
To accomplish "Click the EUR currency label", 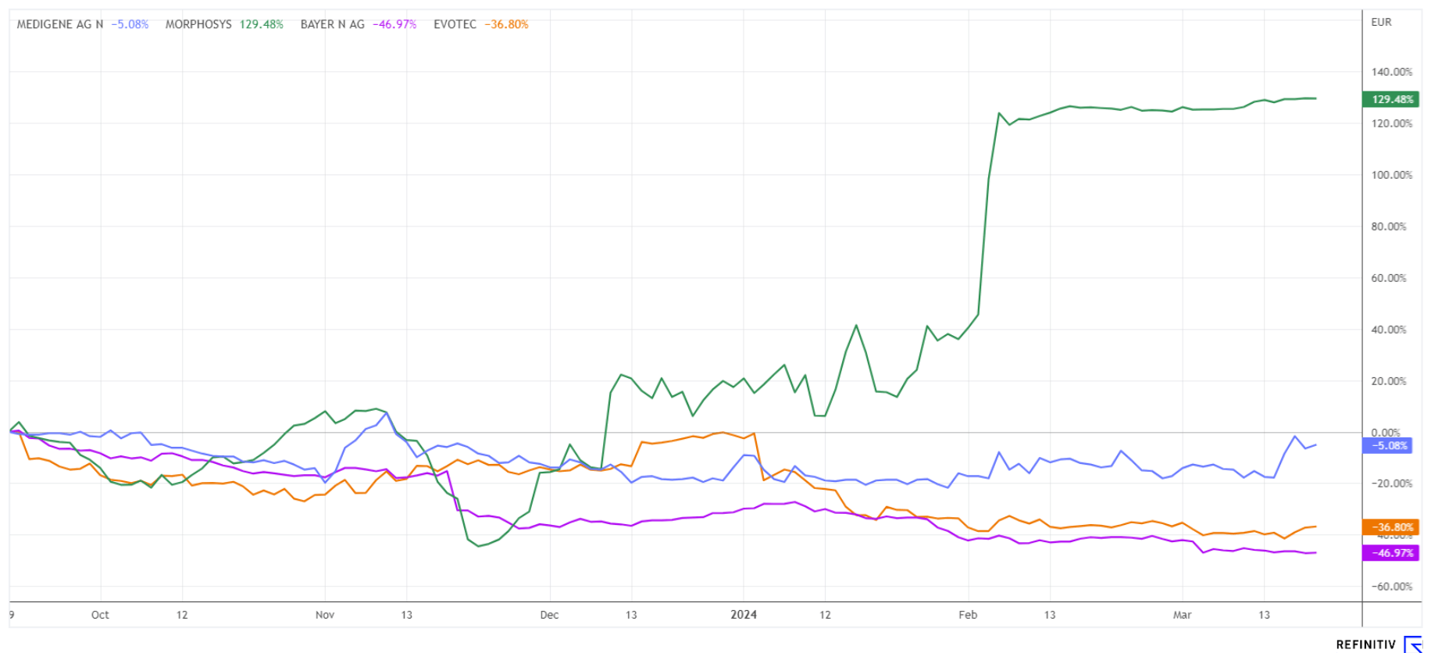I will pyautogui.click(x=1381, y=22).
